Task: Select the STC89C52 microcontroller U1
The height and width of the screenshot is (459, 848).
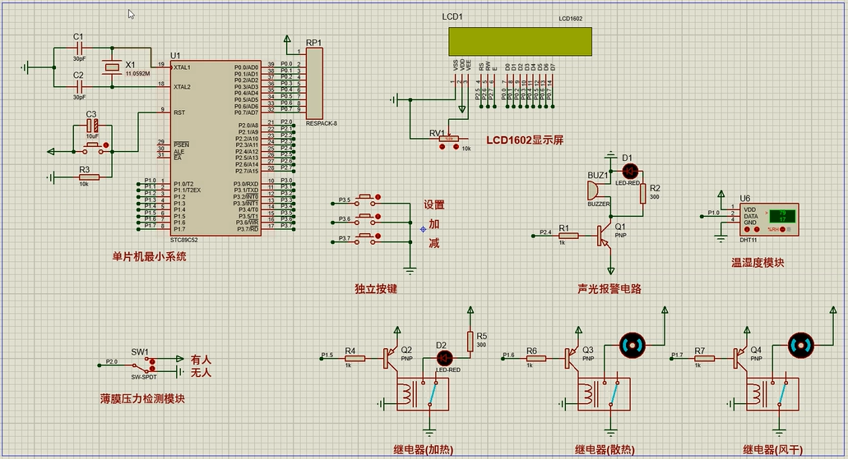Action: click(215, 148)
